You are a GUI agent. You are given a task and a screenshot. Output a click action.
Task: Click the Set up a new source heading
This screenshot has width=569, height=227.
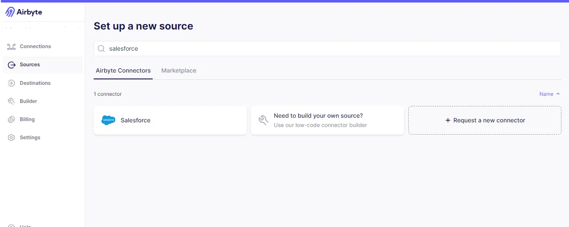[x=143, y=26]
